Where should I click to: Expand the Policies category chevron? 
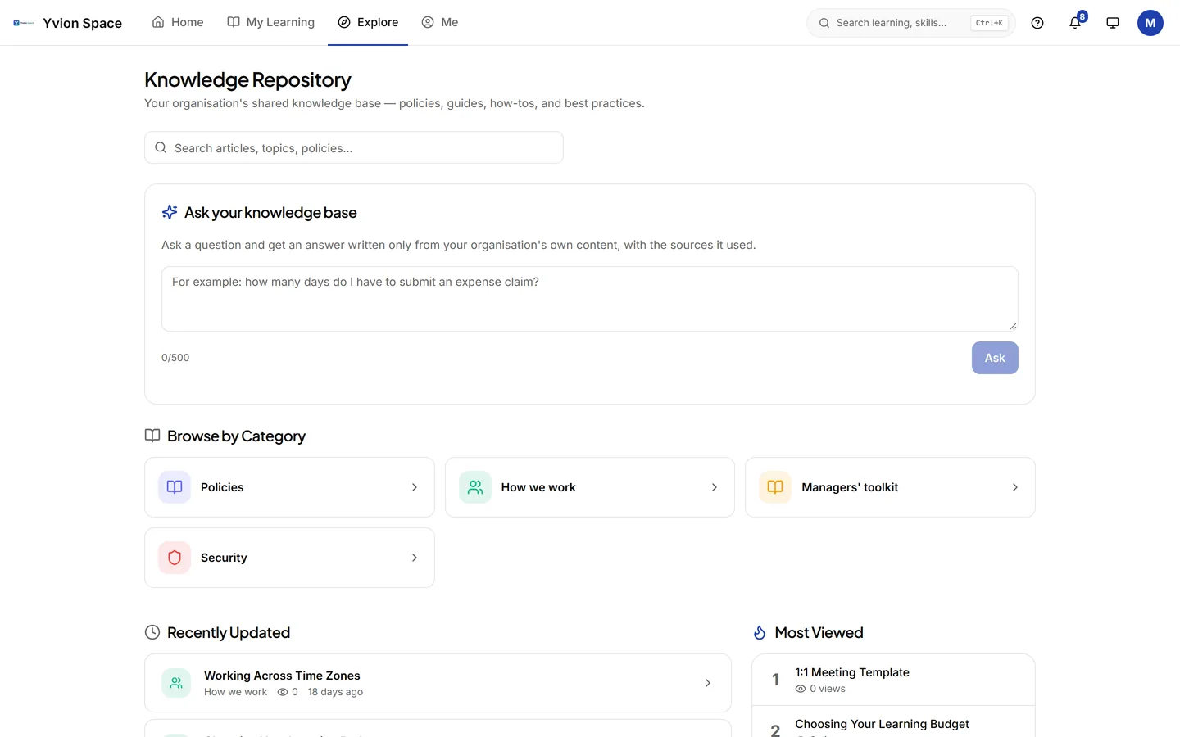[415, 487]
